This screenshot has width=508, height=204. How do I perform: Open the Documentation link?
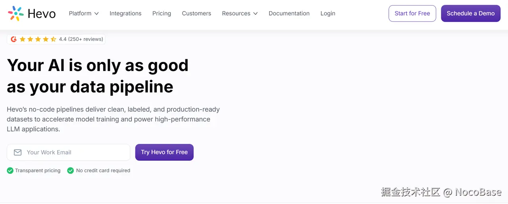tap(289, 13)
